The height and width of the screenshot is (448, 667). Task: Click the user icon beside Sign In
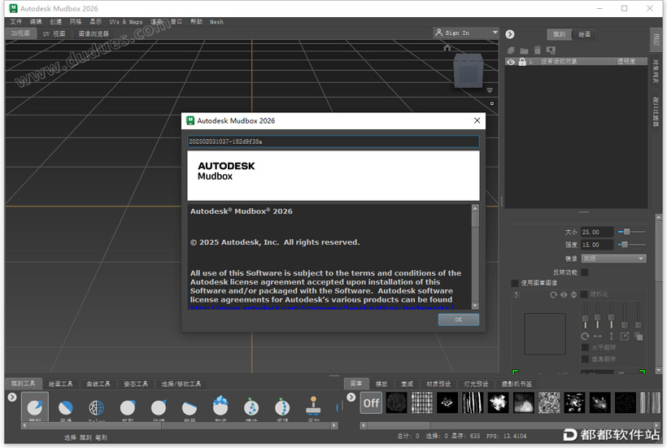(439, 33)
